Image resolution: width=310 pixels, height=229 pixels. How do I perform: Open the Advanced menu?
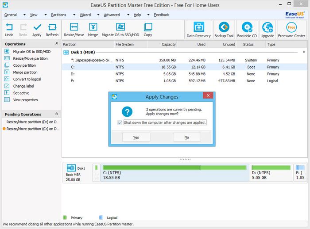112,15
